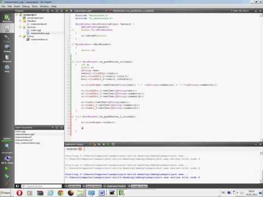263x197 pixels.
Task: Collapse the Sources folder
Action: pyautogui.click(x=20, y=27)
